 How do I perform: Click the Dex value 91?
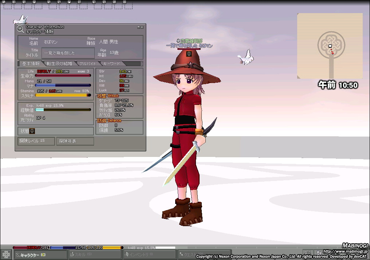pos(122,81)
